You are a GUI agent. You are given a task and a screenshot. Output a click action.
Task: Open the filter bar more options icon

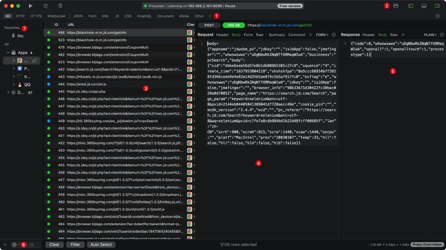click(437, 16)
